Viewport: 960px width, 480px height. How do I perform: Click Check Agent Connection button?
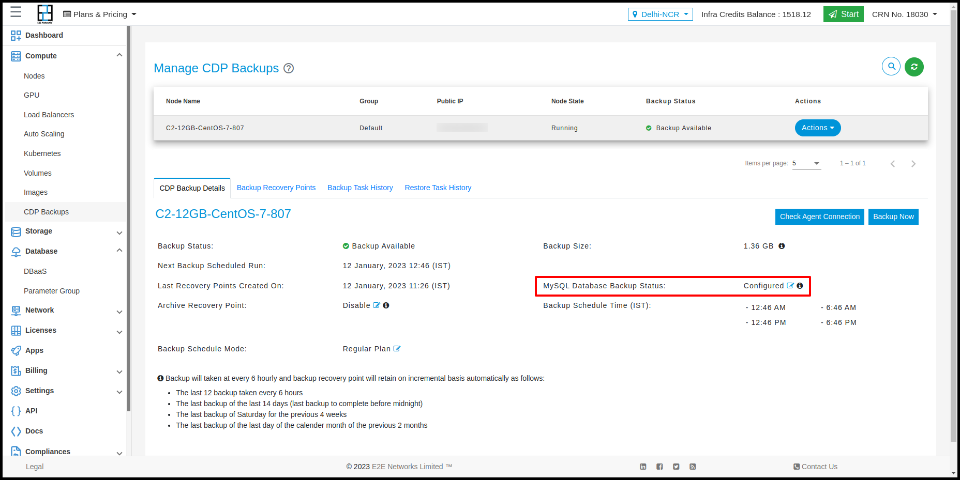pyautogui.click(x=820, y=216)
